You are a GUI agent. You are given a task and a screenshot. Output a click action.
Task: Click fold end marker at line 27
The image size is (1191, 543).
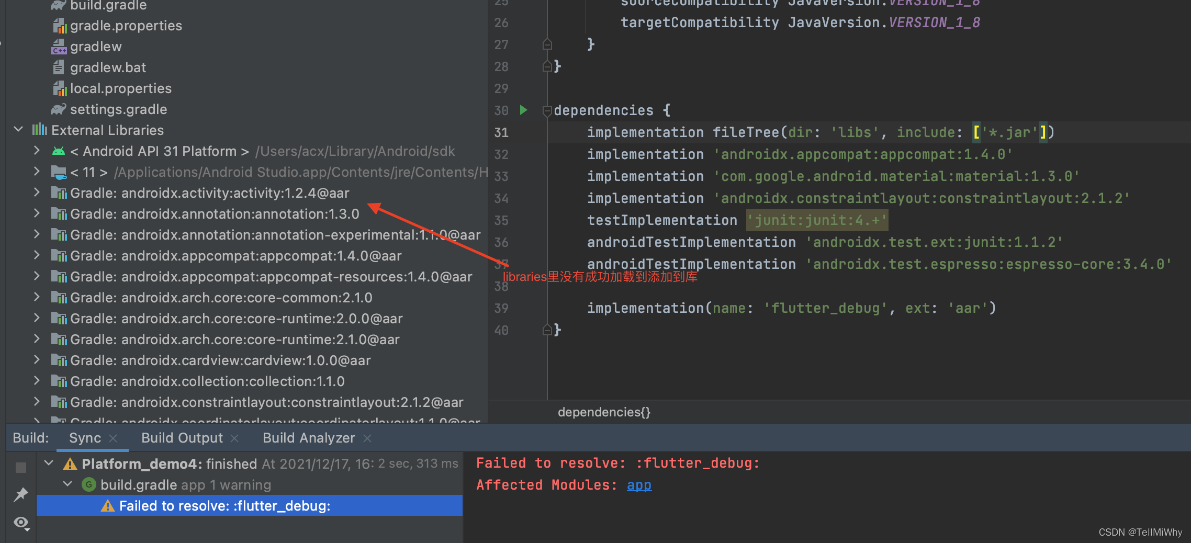(547, 44)
